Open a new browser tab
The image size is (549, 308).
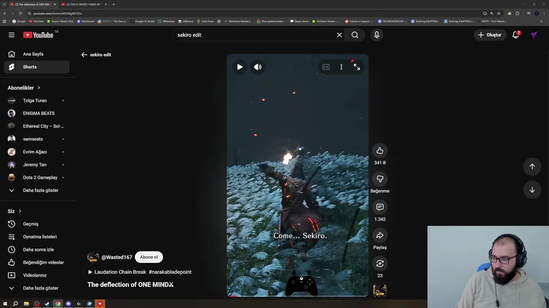pyautogui.click(x=114, y=4)
